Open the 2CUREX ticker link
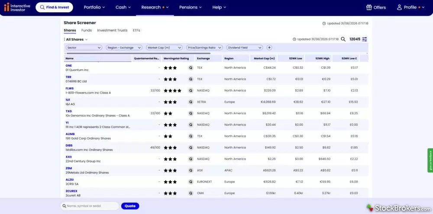Image resolution: width=433 pixels, height=214 pixels. 71,191
